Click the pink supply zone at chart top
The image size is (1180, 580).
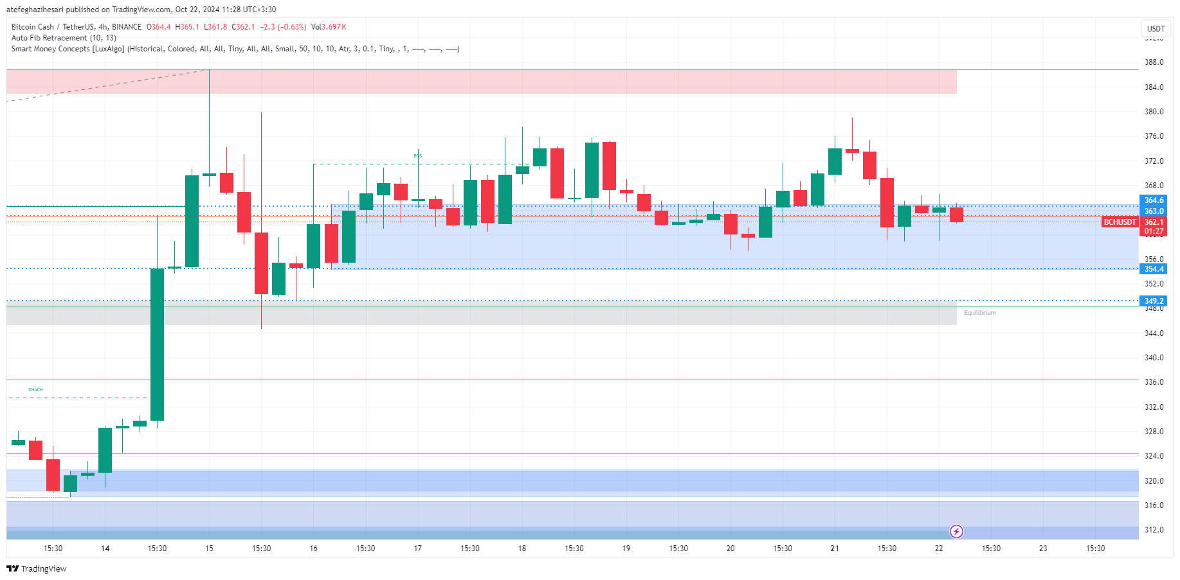[x=482, y=82]
